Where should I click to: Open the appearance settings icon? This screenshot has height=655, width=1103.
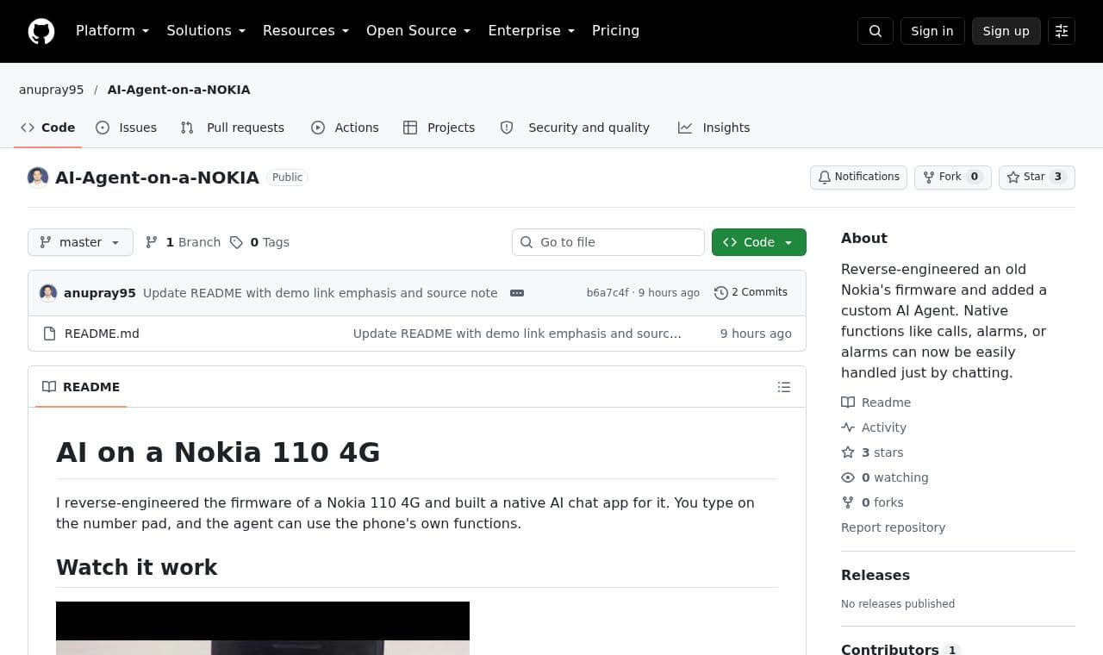point(1062,31)
